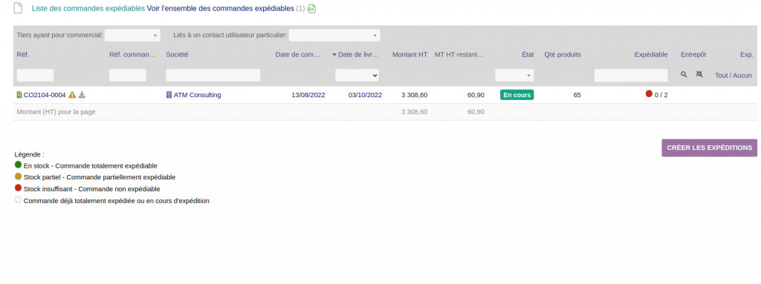Export list using the green spreadsheet icon
The image size is (761, 284).
[311, 9]
